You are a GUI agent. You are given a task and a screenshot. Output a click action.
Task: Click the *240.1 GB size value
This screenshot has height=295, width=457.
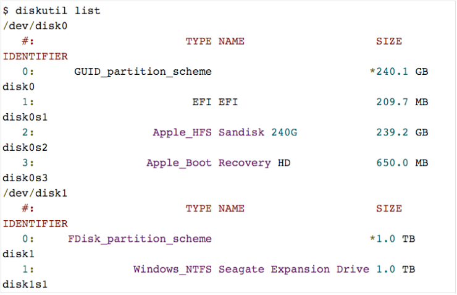click(398, 72)
